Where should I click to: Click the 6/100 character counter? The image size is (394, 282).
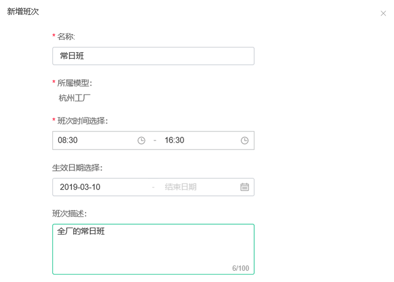point(240,268)
